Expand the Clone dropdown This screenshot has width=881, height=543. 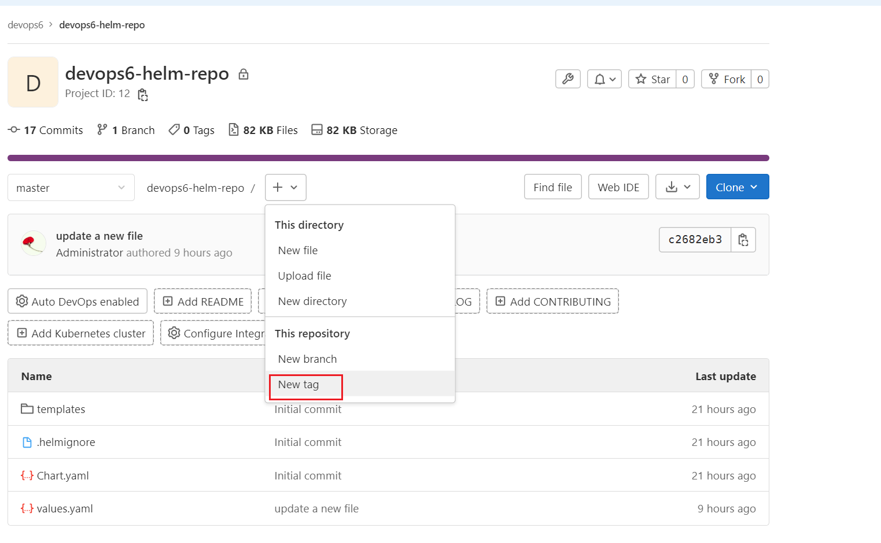(x=738, y=187)
